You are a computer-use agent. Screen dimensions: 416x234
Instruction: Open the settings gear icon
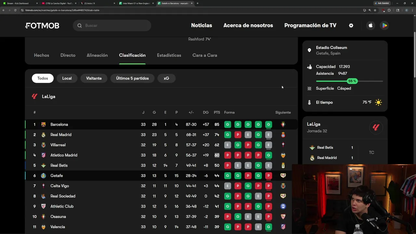(351, 25)
